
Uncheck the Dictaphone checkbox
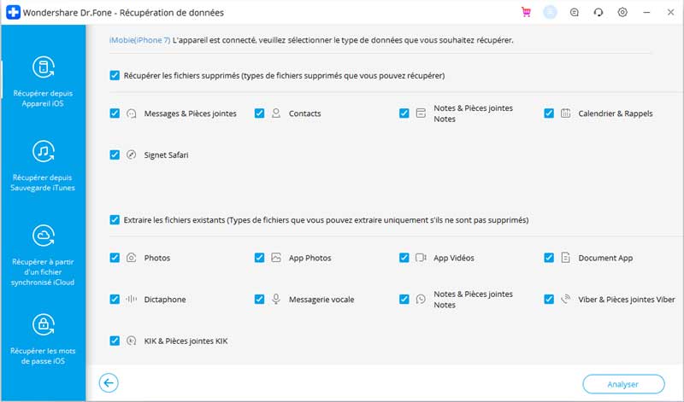pos(115,300)
